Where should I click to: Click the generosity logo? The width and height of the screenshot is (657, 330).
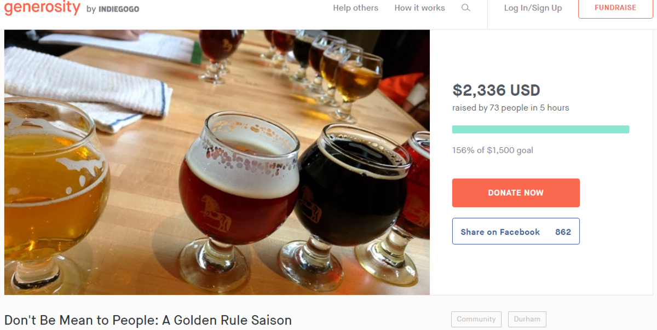click(x=42, y=7)
